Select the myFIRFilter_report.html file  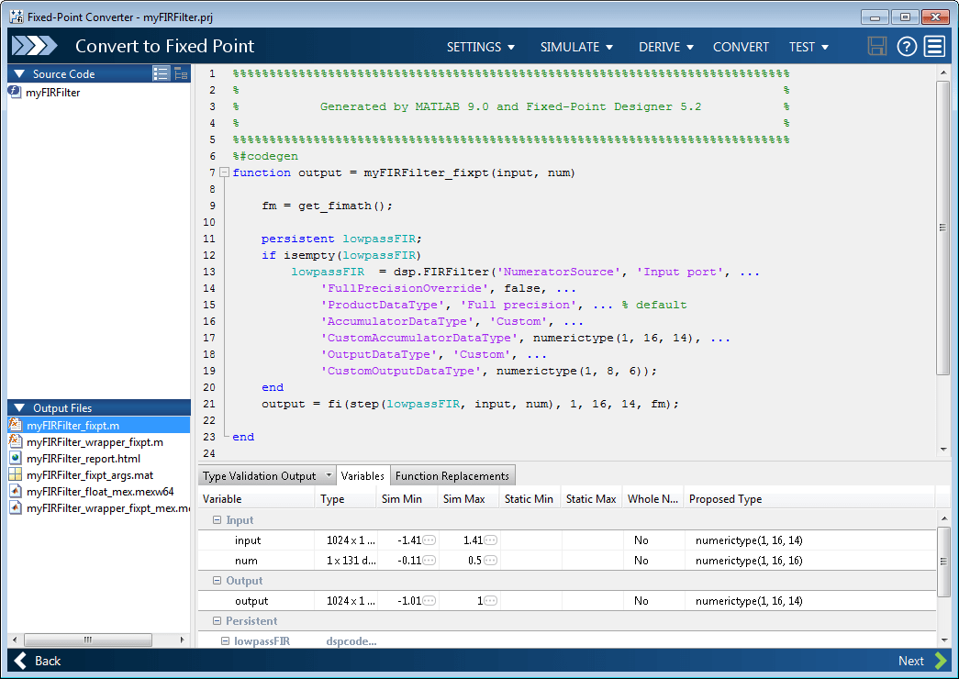84,458
